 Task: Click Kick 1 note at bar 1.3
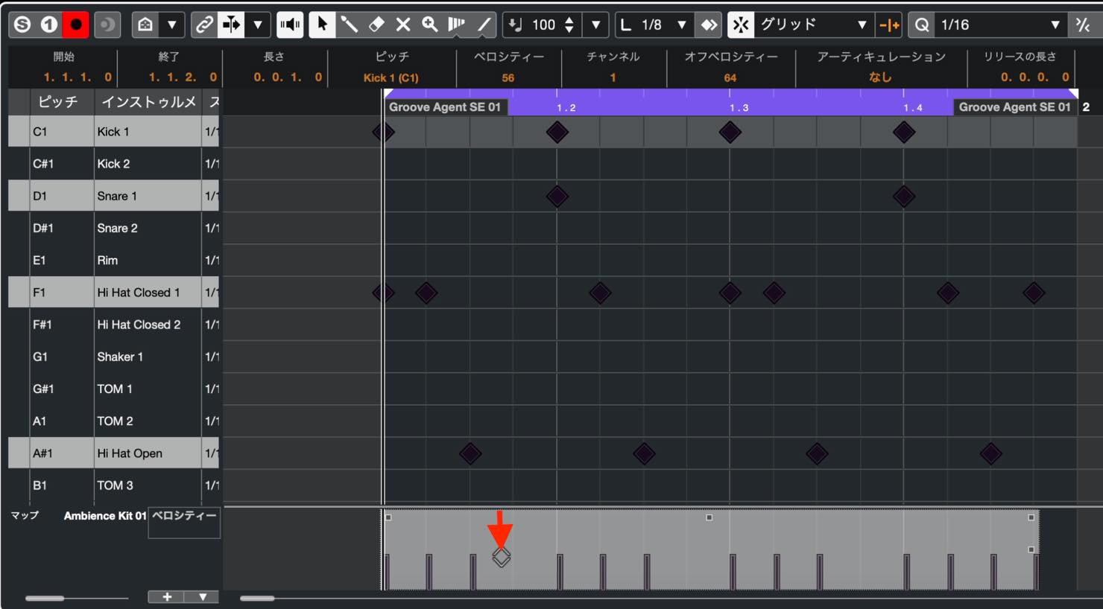[730, 133]
